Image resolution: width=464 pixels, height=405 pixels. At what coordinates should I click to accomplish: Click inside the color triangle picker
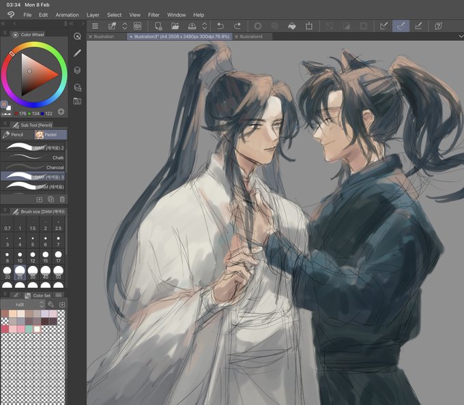(34, 75)
